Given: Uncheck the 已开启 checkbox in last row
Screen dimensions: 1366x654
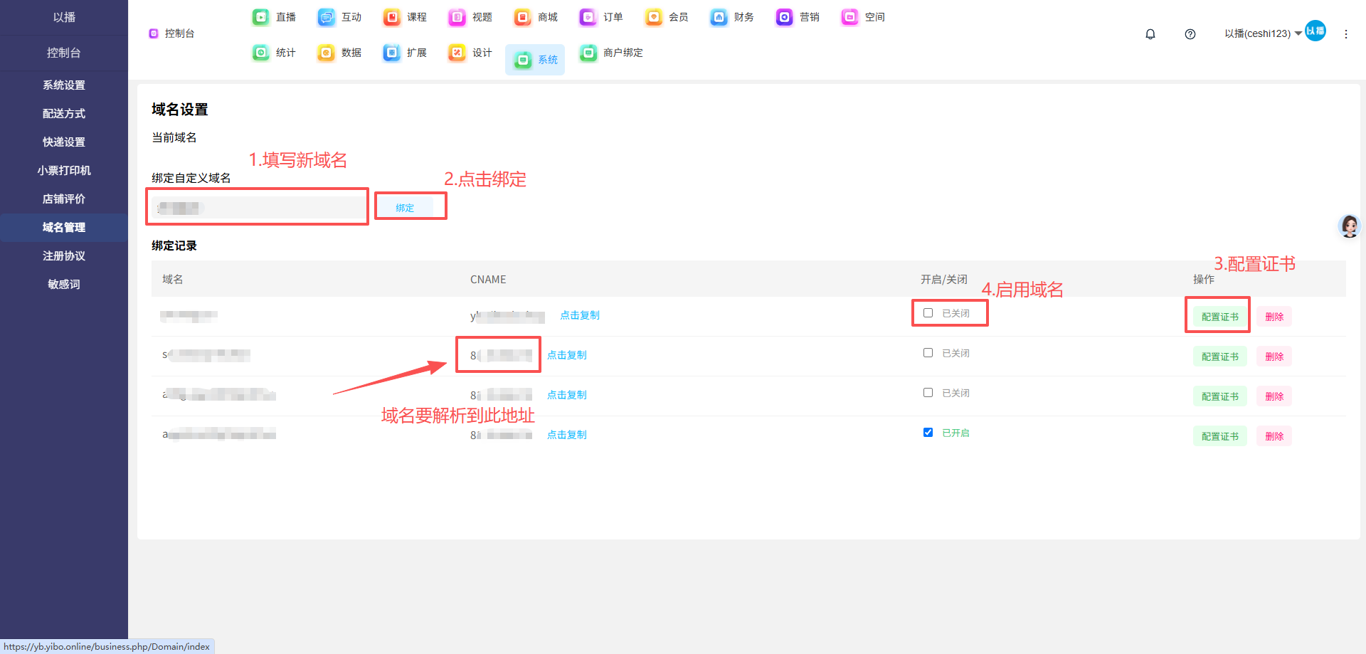Looking at the screenshot, I should 928,433.
